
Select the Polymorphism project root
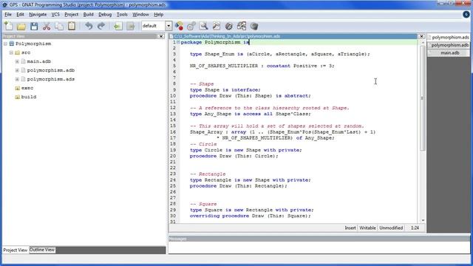pos(33,44)
